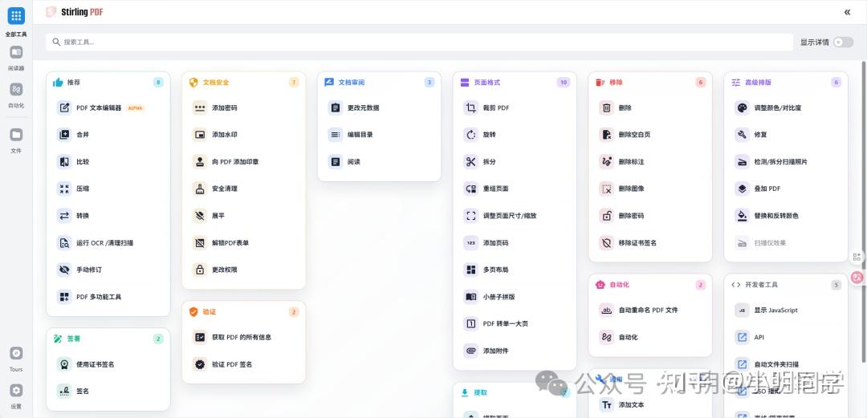The width and height of the screenshot is (867, 418).
Task: Click the PDF 文本编辑器 tool icon
Action: pos(64,108)
